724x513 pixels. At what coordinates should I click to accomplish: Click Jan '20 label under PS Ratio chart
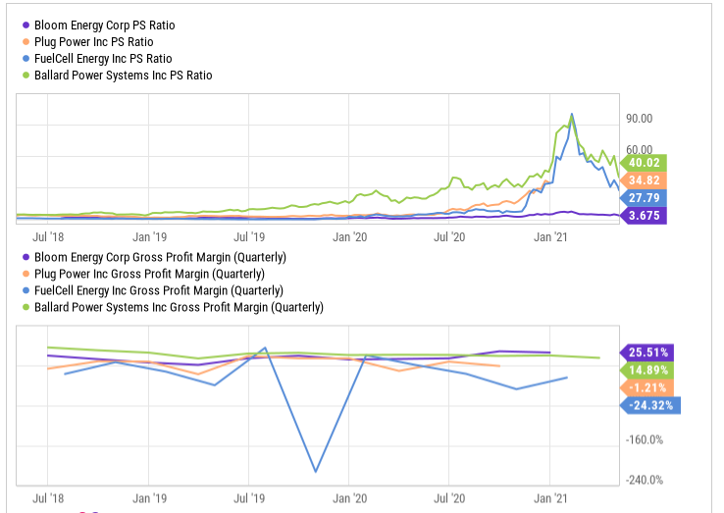pos(349,237)
